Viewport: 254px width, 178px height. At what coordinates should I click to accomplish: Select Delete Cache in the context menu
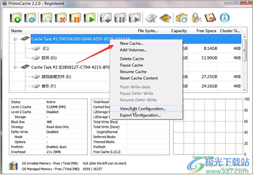click(x=132, y=59)
